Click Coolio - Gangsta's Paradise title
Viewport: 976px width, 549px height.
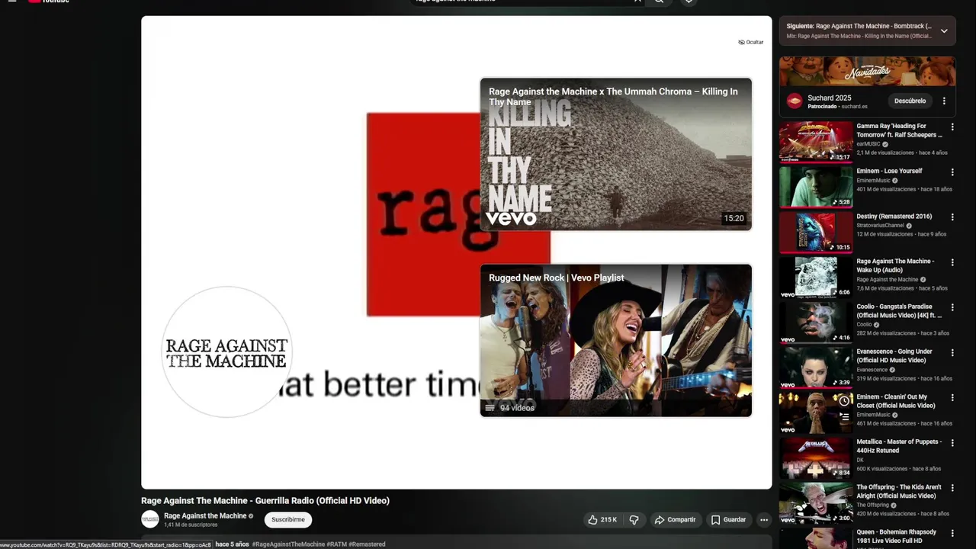899,310
